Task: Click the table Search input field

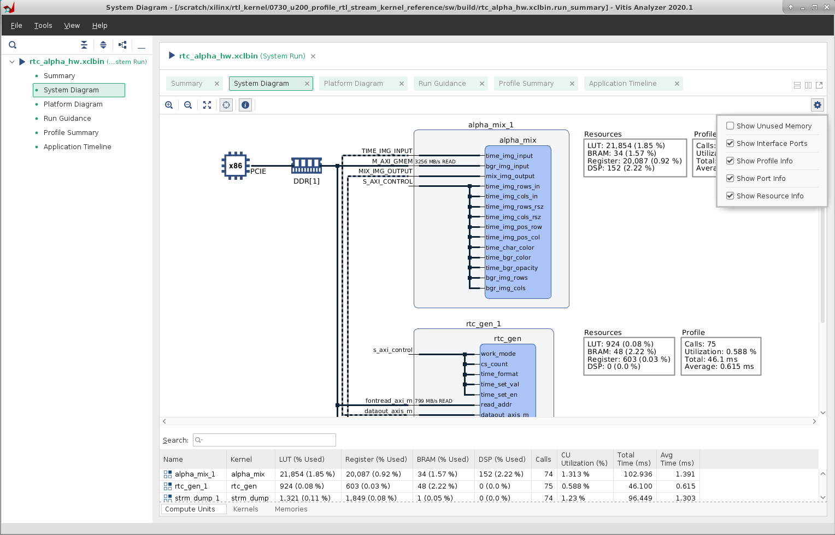Action: point(268,440)
